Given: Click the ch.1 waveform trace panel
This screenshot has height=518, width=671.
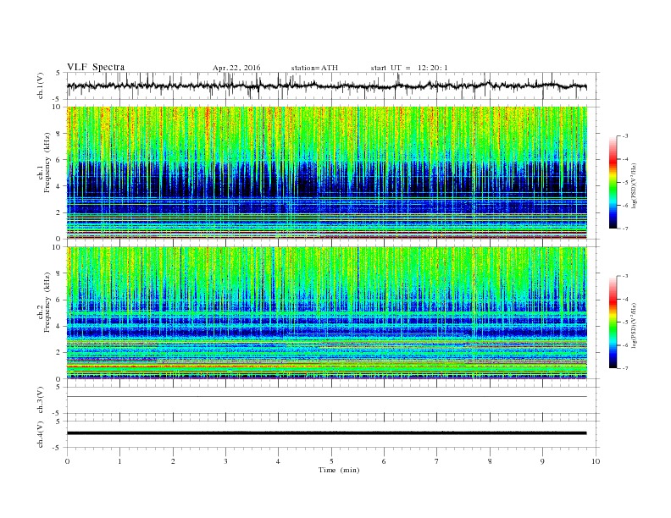Looking at the screenshot, I should 332,85.
